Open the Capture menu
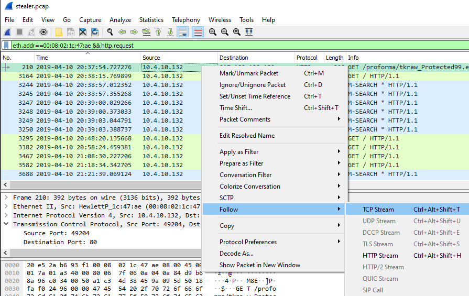The height and width of the screenshot is (296, 469). point(90,20)
